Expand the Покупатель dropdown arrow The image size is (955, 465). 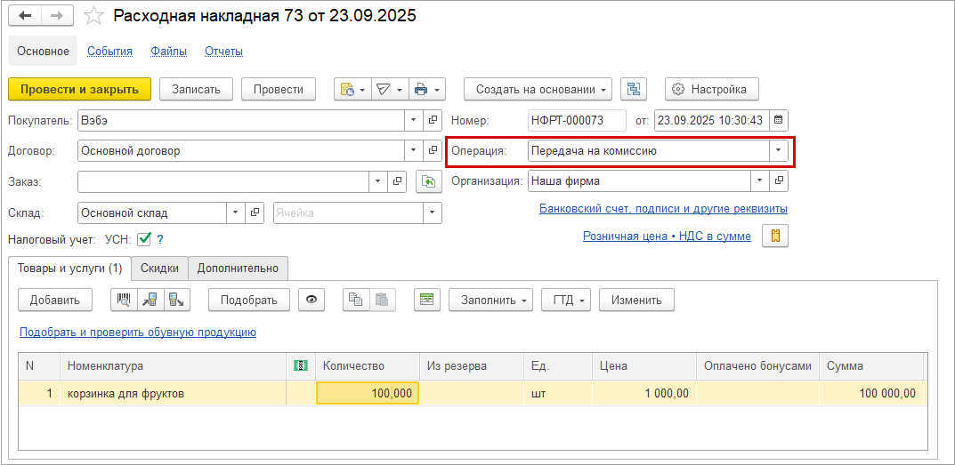414,121
